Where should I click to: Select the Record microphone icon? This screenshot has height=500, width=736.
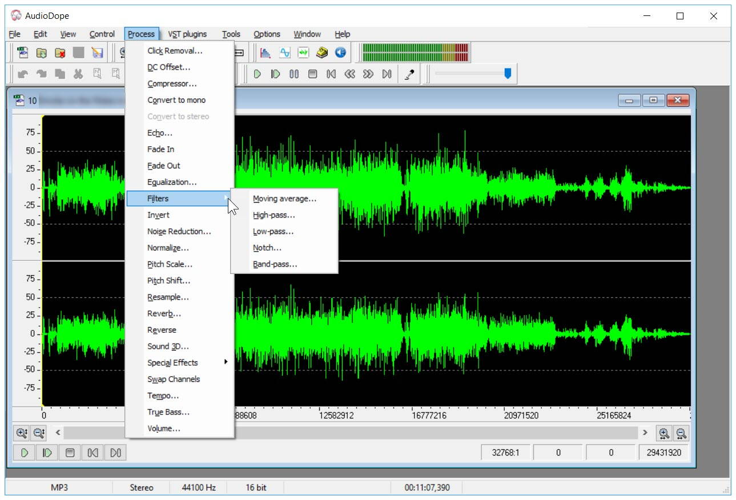(409, 73)
